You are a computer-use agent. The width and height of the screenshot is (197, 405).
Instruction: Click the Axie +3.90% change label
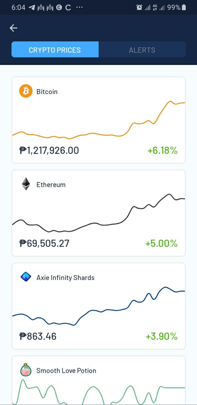[162, 336]
